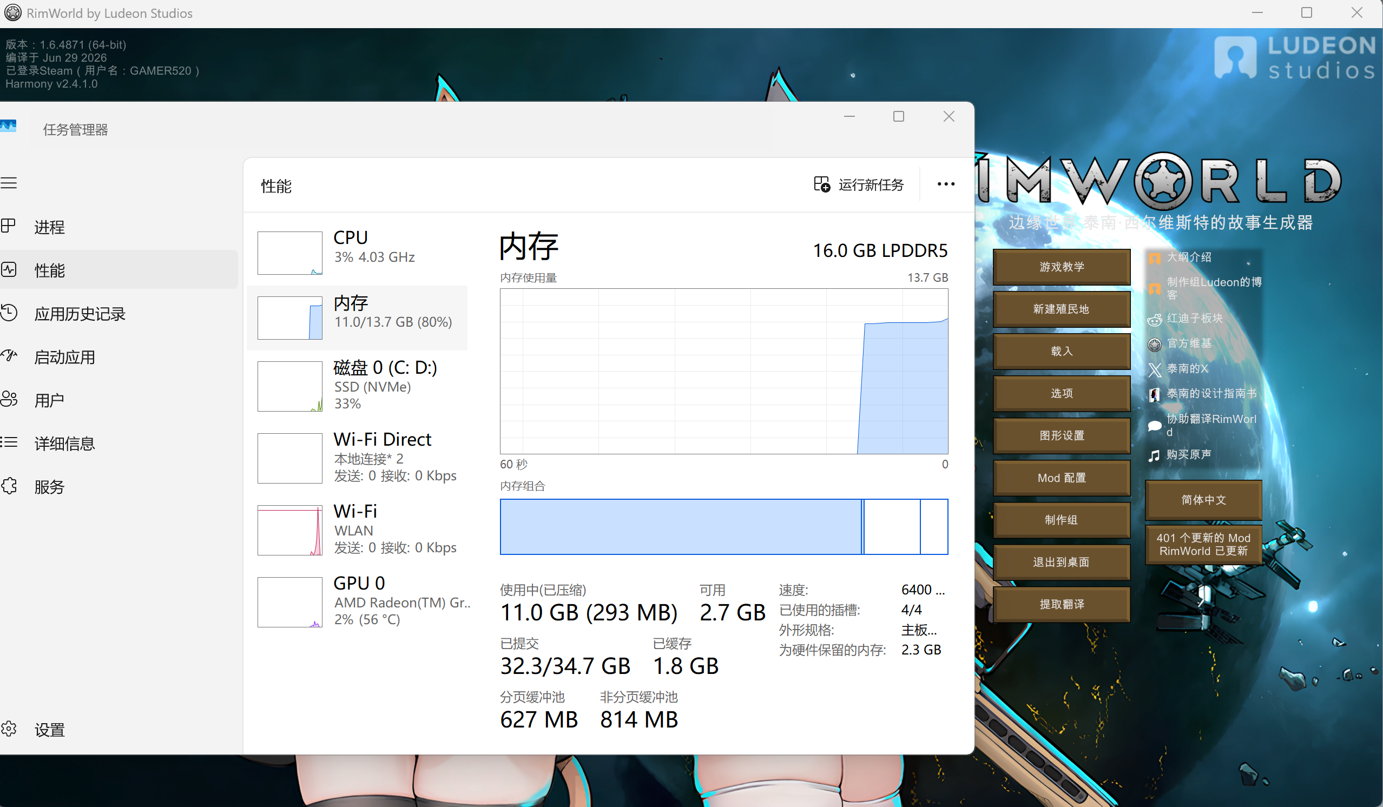Select the 进程 navigation item

[118, 227]
